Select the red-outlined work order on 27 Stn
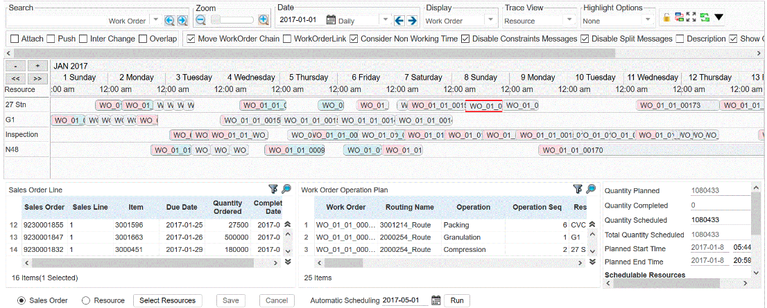Viewport: 767px width, 308px height. click(484, 105)
